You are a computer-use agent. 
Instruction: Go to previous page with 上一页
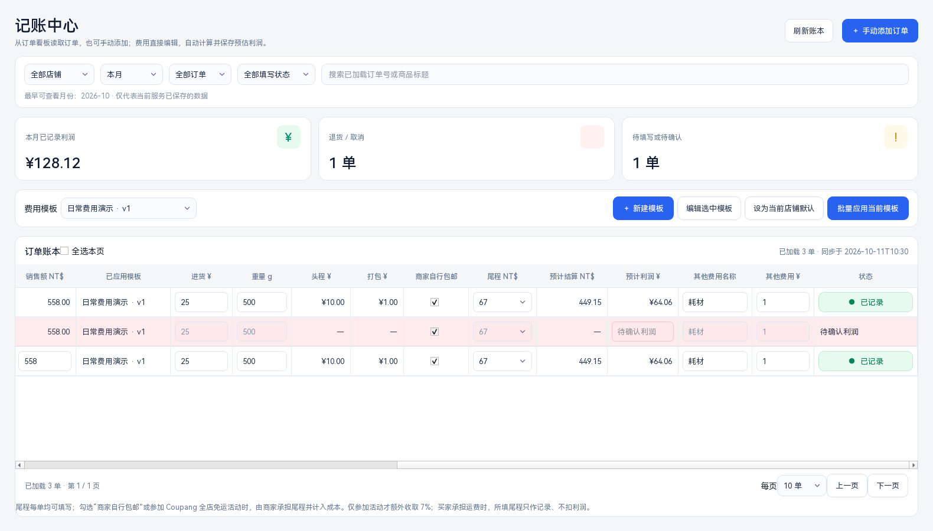[847, 486]
